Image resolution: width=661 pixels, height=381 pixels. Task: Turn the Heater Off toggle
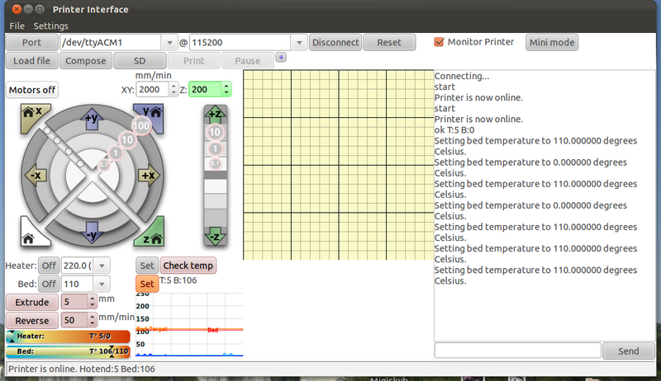click(50, 266)
